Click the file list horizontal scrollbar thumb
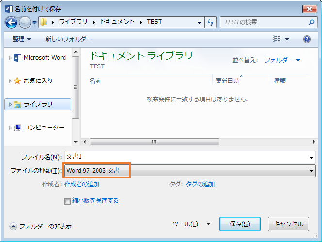Viewport: 322px width, 242px height. click(154, 142)
